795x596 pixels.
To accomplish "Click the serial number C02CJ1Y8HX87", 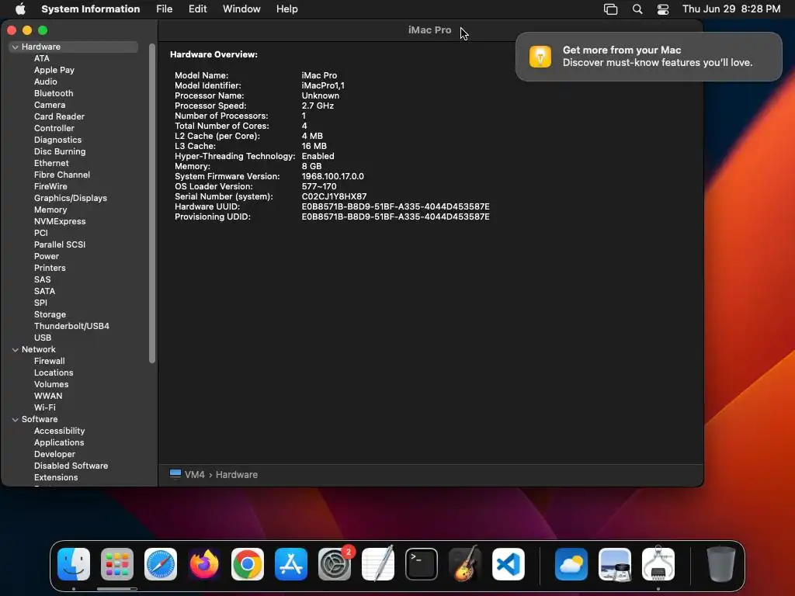I will click(x=334, y=196).
